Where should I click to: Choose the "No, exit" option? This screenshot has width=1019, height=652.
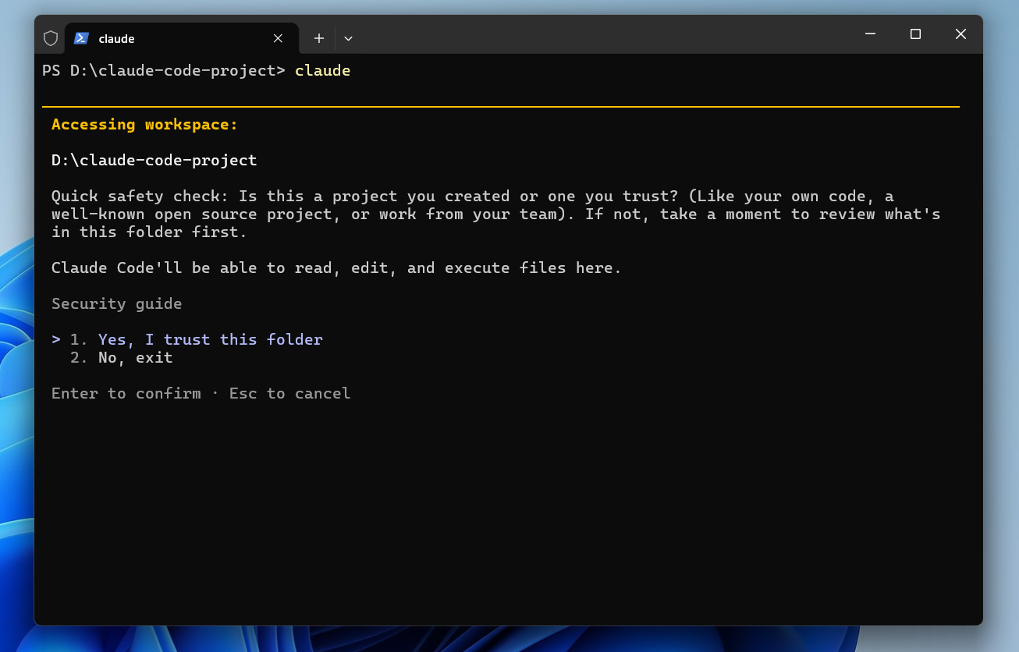click(135, 358)
